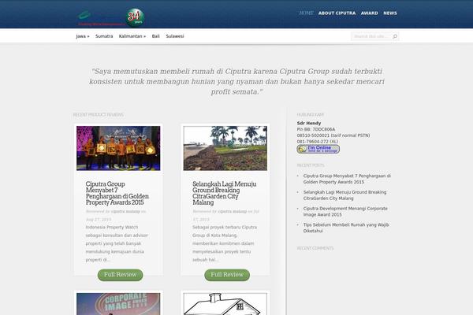473x315 pixels.
Task: Click the Ciputra 34 years logo
Action: [x=110, y=17]
